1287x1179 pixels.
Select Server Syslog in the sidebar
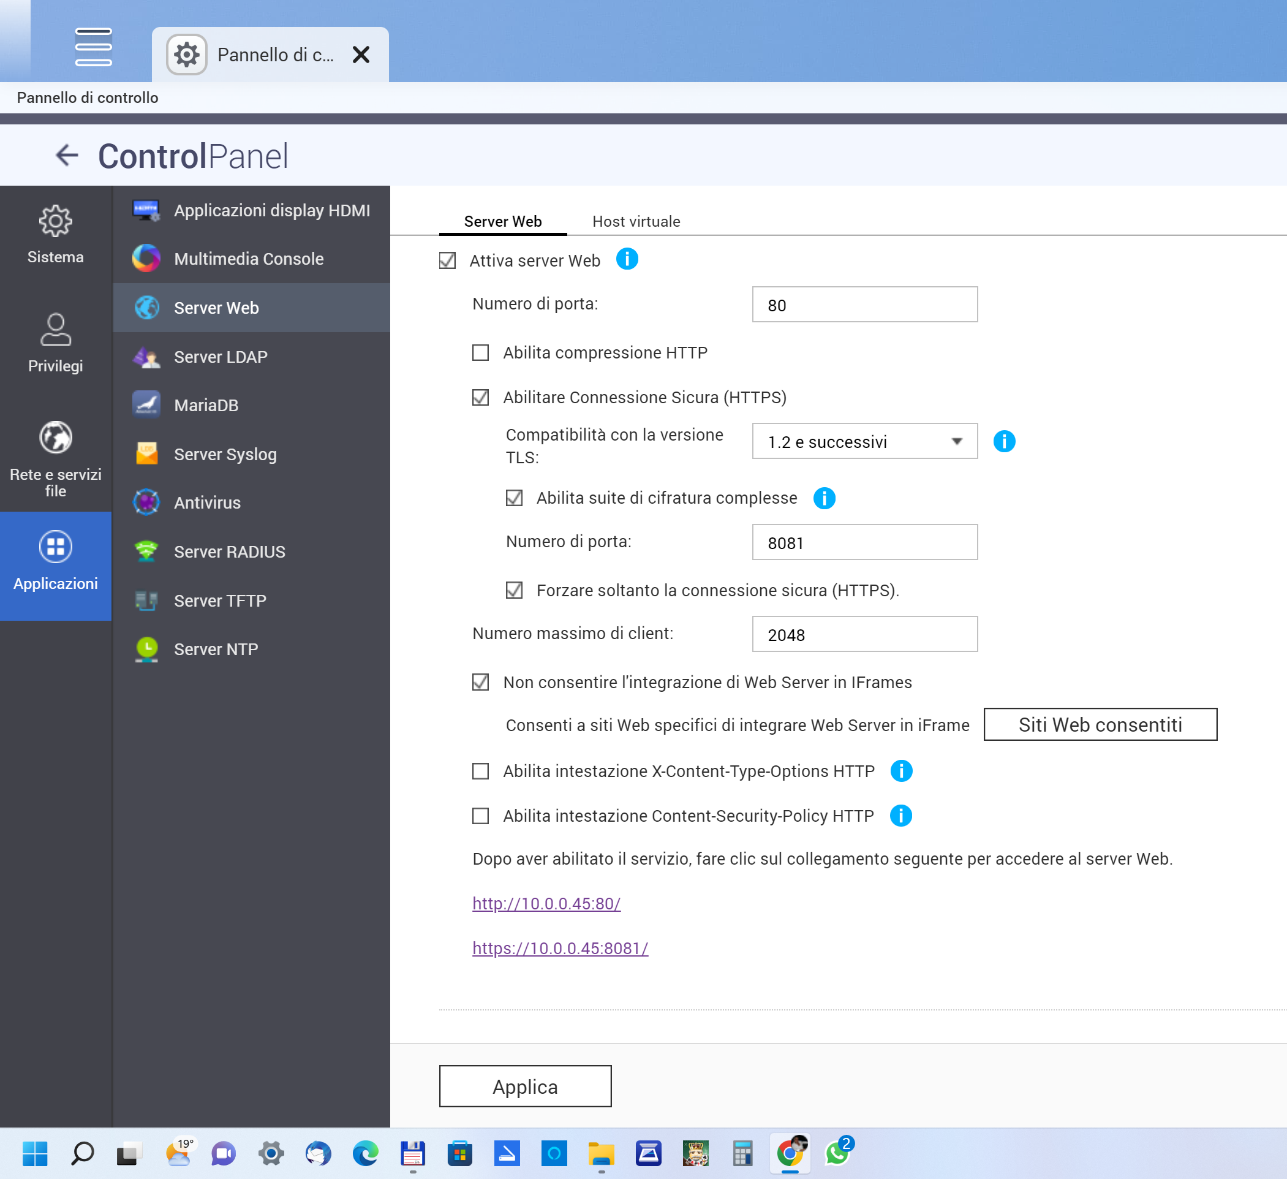tap(225, 454)
